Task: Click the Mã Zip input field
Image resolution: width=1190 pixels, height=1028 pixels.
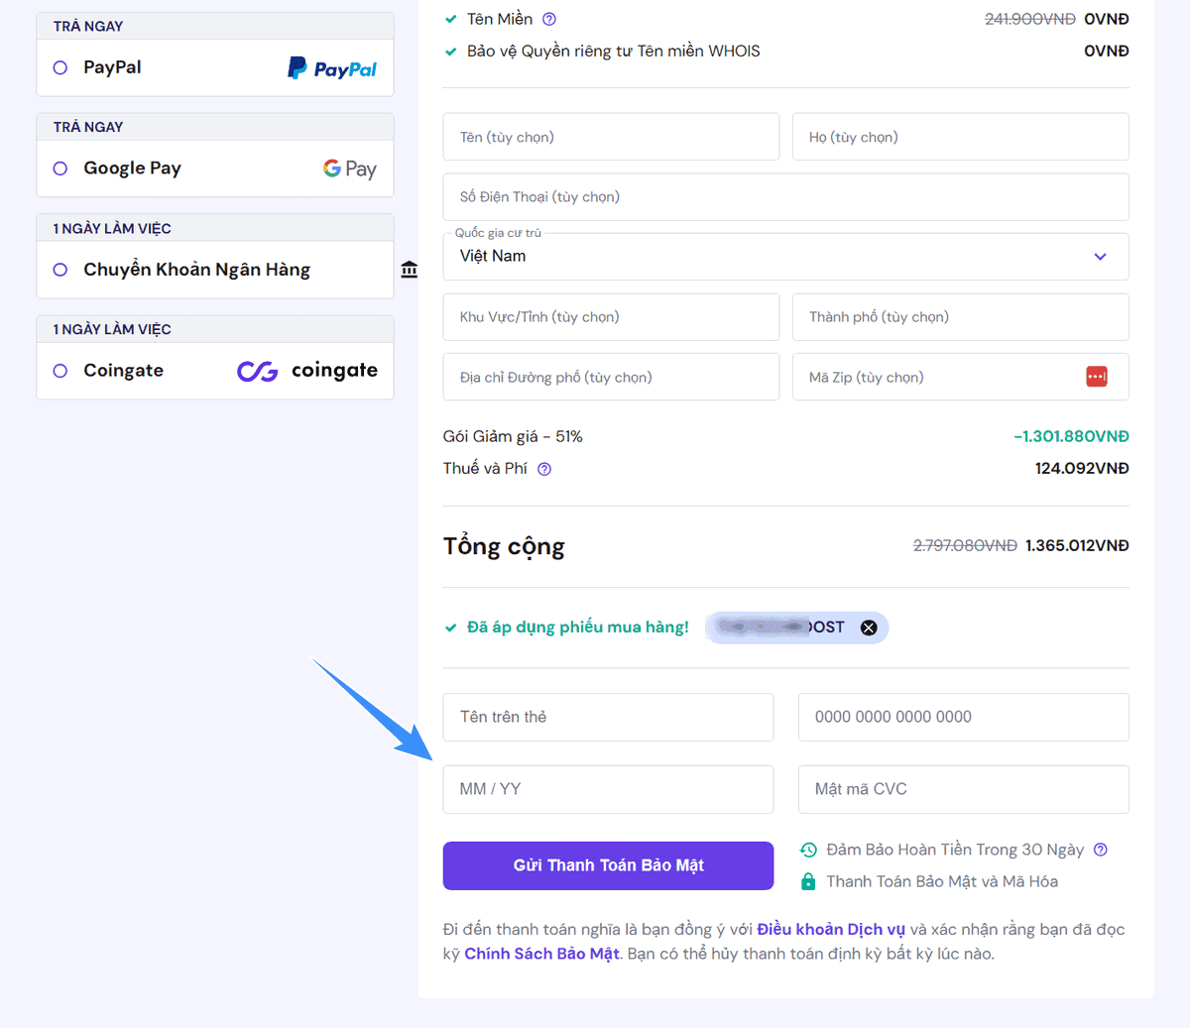Action: pyautogui.click(x=961, y=377)
